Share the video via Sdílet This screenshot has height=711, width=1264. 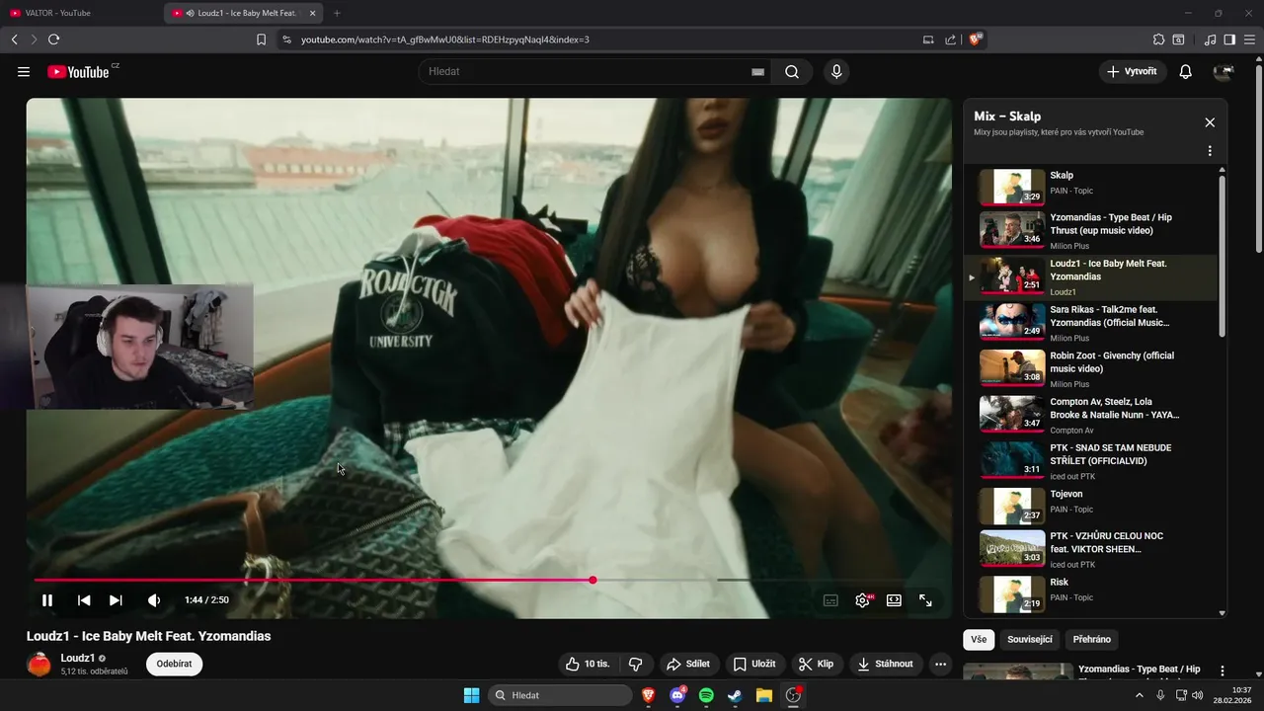[x=688, y=665]
